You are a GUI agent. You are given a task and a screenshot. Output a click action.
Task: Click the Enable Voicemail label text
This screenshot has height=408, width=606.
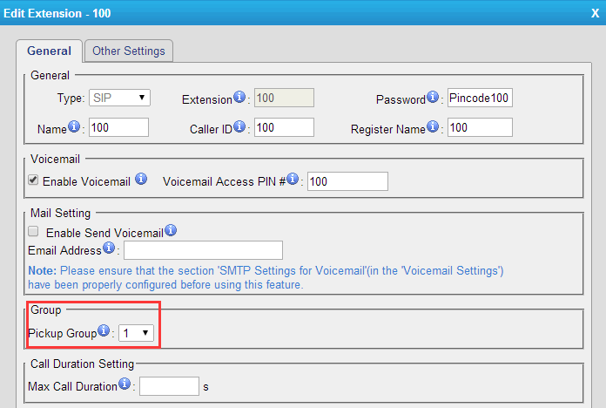coord(86,181)
